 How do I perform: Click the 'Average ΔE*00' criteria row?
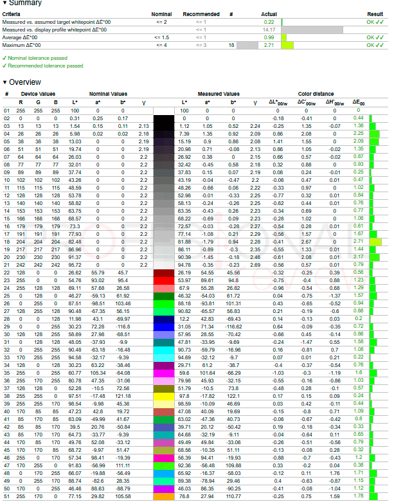tap(195, 37)
